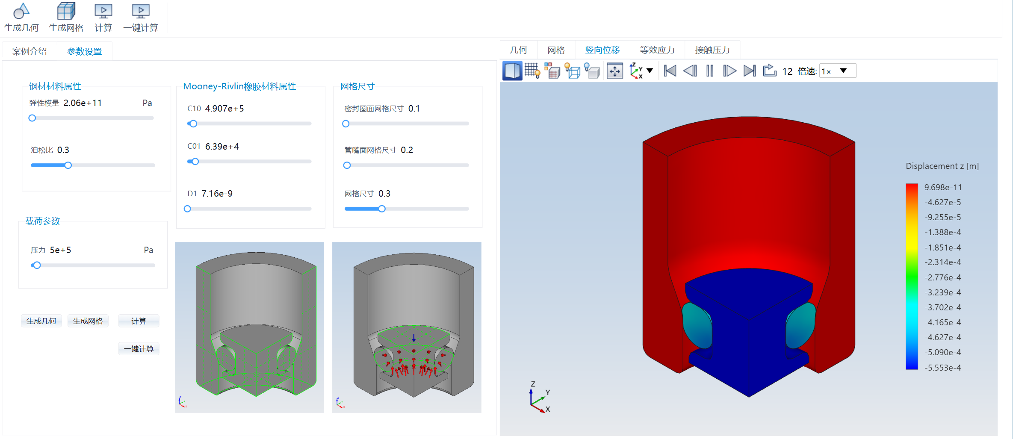Click the 弹性模量 slider handle
This screenshot has height=439, width=1013.
[x=32, y=118]
